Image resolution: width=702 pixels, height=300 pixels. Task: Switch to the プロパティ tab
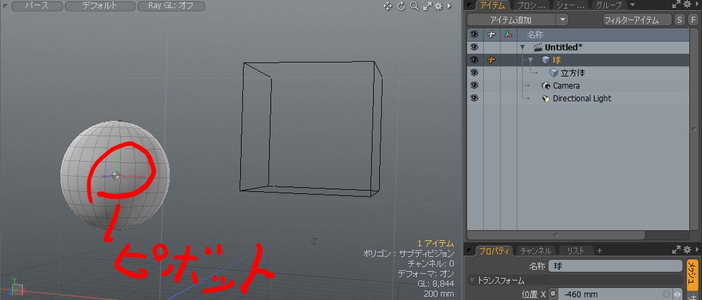pyautogui.click(x=494, y=251)
